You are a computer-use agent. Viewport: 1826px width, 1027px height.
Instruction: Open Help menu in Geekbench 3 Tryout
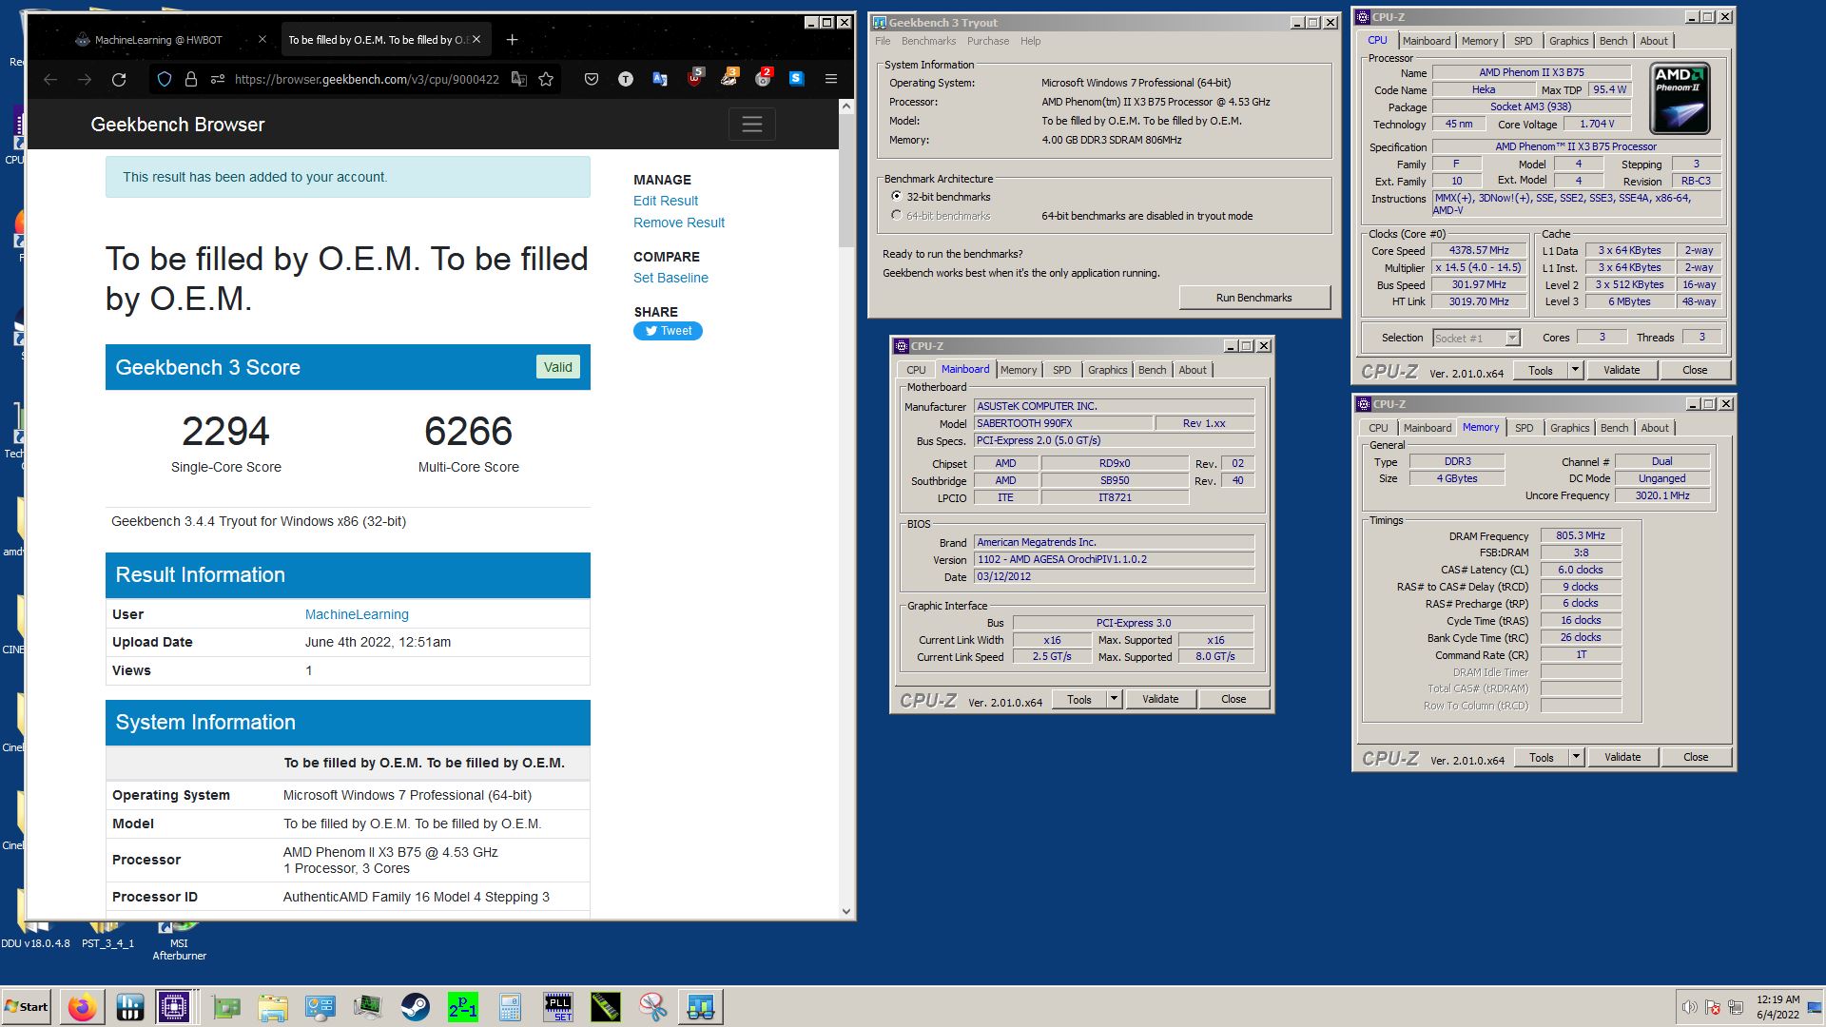click(1030, 41)
